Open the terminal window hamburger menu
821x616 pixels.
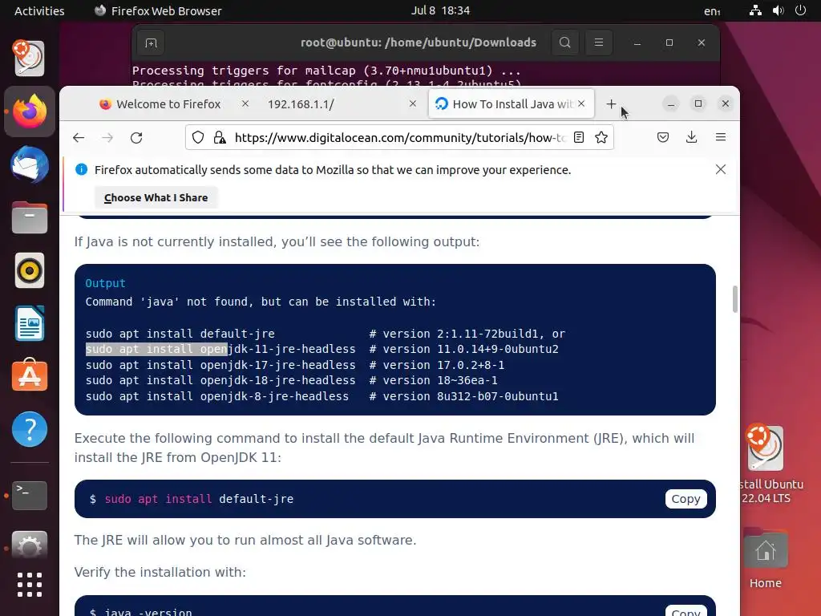[x=598, y=43]
